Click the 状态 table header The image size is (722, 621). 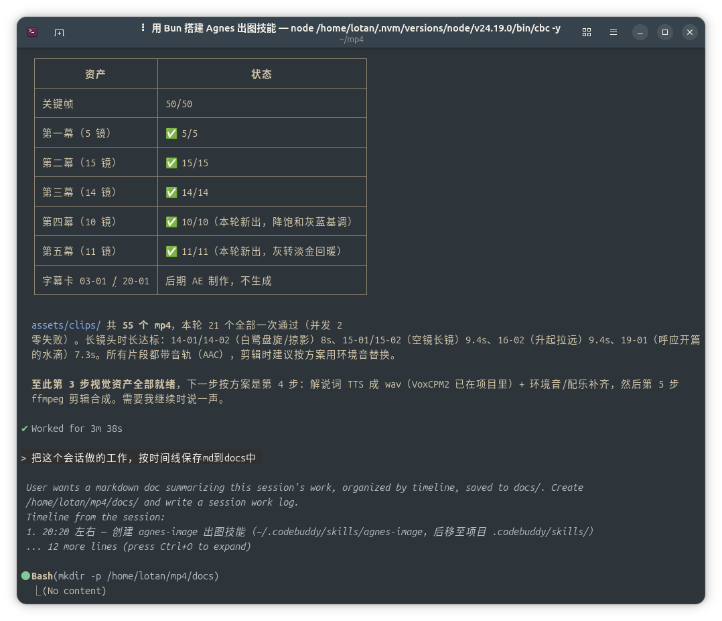tap(261, 74)
